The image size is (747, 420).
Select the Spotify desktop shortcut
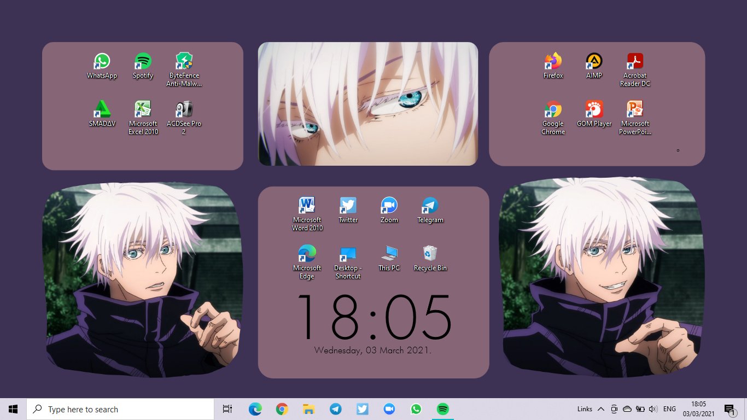click(x=143, y=66)
